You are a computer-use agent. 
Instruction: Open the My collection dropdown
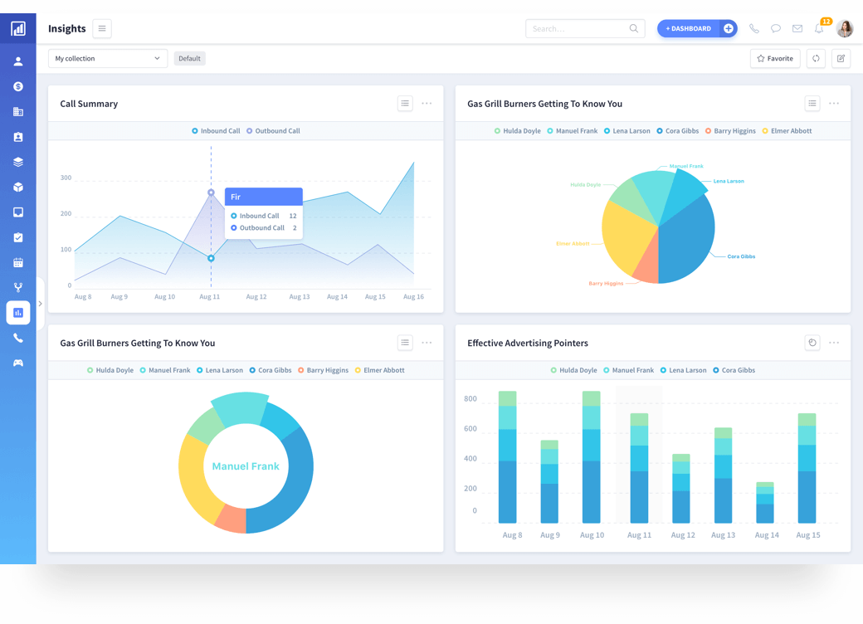[x=108, y=59]
